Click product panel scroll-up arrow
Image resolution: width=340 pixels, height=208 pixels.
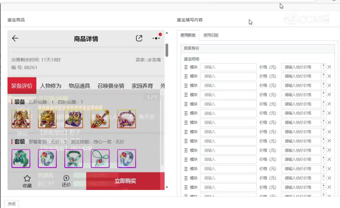point(167,33)
